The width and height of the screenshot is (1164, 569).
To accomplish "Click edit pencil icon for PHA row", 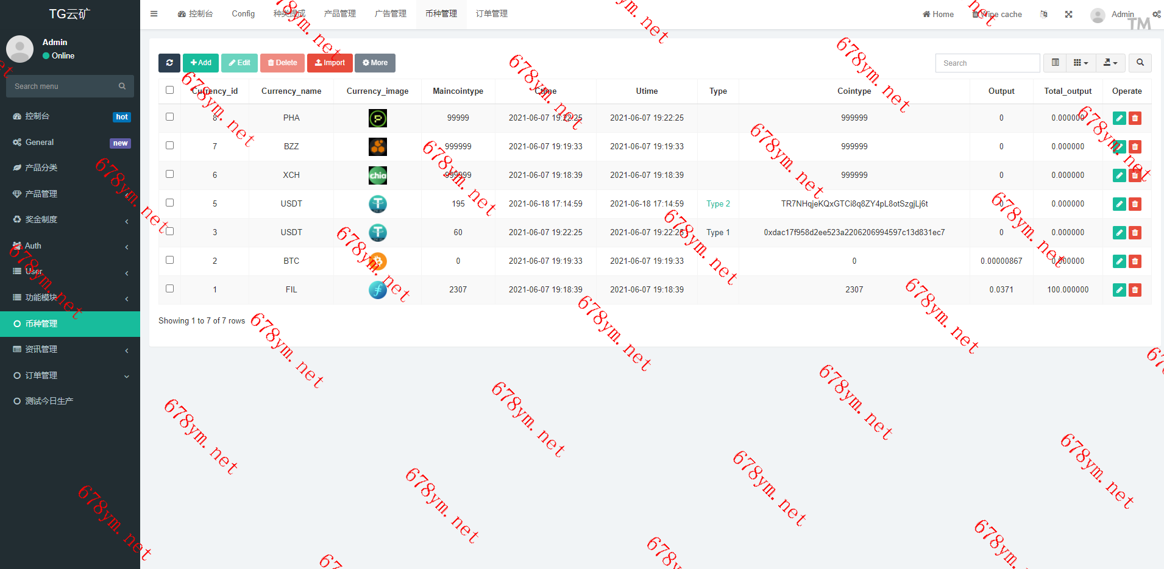I will click(1119, 118).
